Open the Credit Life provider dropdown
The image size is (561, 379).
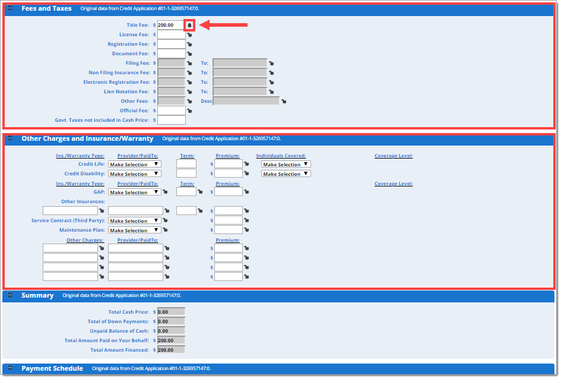tap(134, 165)
